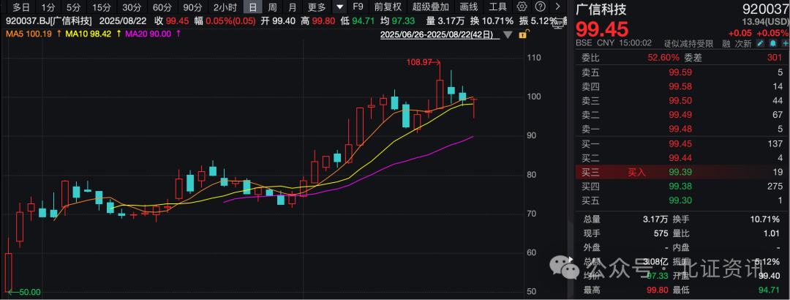Select the 60分 period
Image resolution: width=790 pixels, height=300 pixels.
pyautogui.click(x=162, y=7)
